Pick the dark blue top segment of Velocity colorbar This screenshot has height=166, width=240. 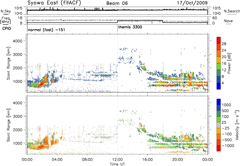click(x=219, y=102)
